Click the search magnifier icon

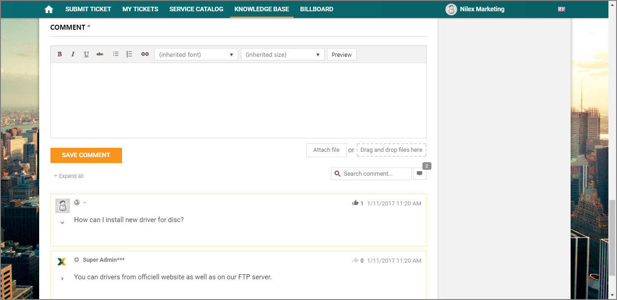click(337, 174)
